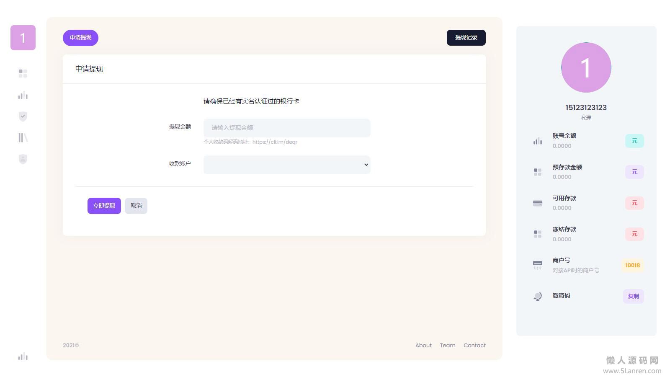Open the 提现记录 withdrawal records
This screenshot has height=377, width=670.
[466, 38]
